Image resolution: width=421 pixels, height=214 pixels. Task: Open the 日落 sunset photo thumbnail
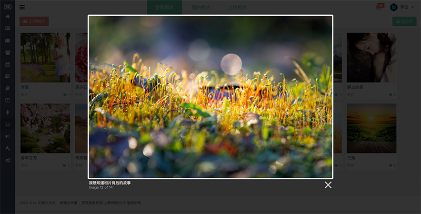372,128
